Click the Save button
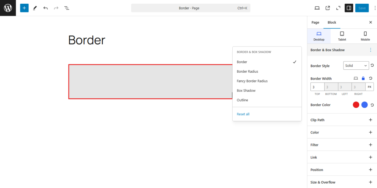 (x=362, y=8)
